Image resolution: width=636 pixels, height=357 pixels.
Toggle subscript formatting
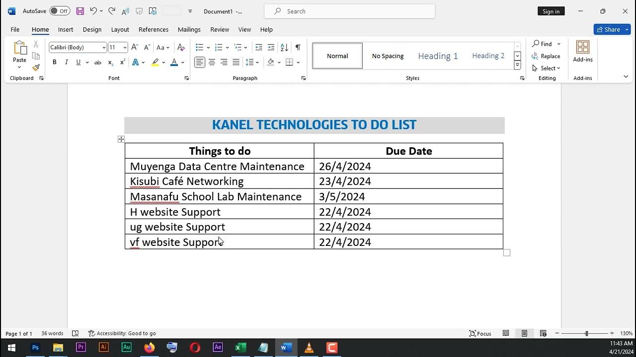[x=110, y=62]
